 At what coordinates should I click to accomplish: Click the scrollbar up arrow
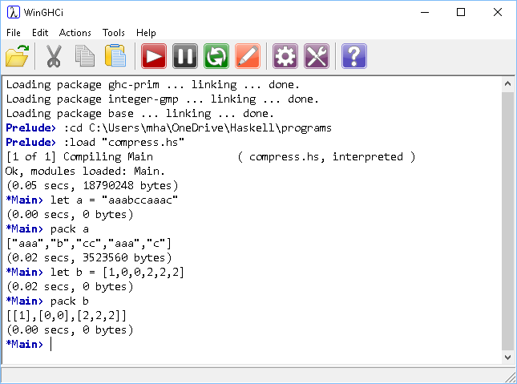508,83
